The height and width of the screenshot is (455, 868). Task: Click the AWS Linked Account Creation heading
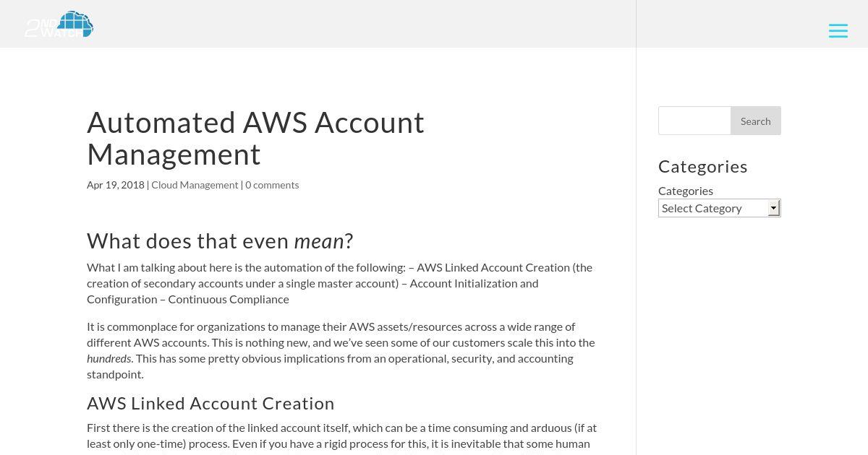point(210,403)
